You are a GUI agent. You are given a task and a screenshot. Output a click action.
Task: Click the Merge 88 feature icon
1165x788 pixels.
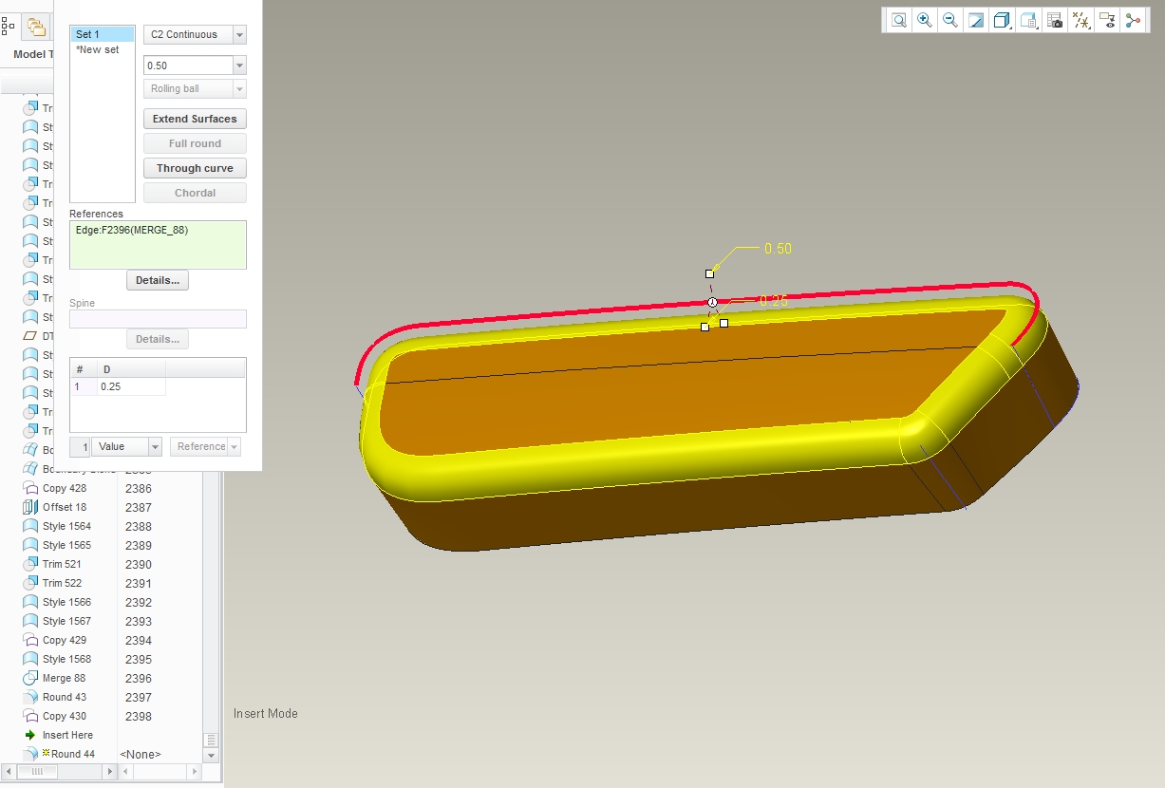(x=29, y=678)
